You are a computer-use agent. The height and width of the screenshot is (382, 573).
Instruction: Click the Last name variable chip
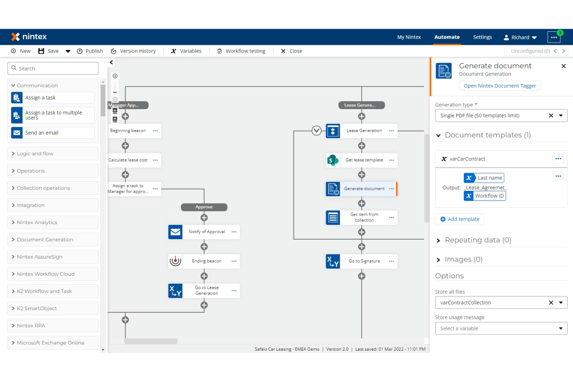pyautogui.click(x=484, y=178)
